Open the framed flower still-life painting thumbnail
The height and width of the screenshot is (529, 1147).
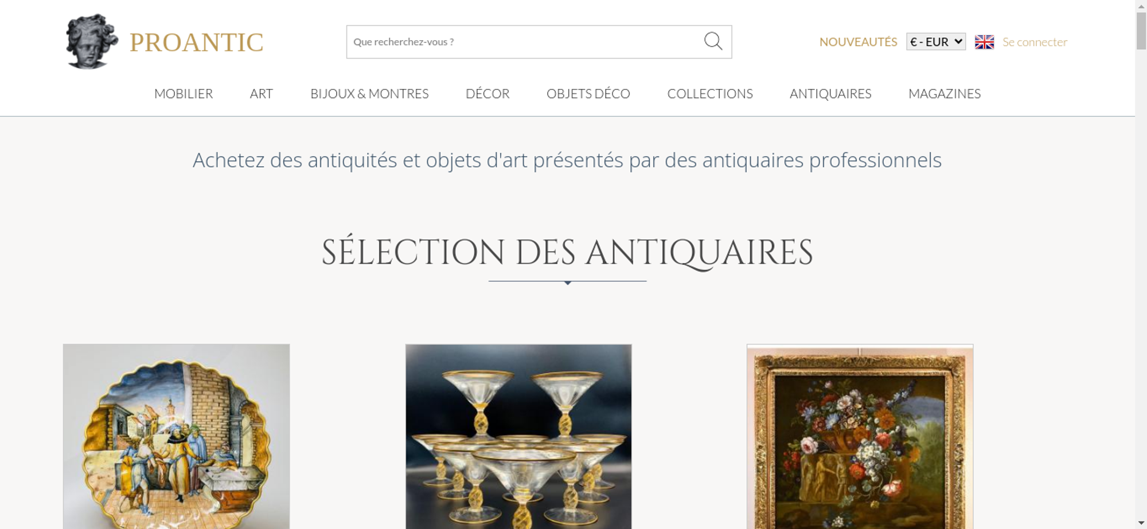[x=860, y=436]
